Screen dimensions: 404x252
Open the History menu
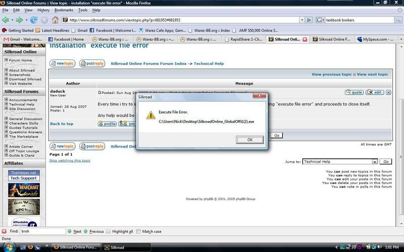tap(43, 10)
